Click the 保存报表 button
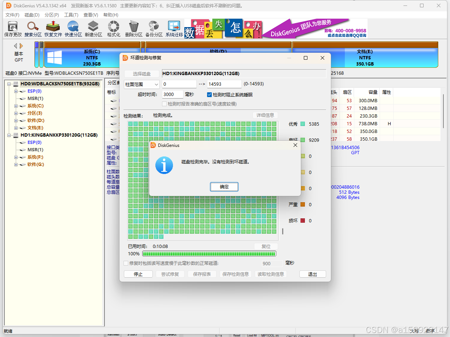Image resolution: width=450 pixels, height=337 pixels. (202, 274)
